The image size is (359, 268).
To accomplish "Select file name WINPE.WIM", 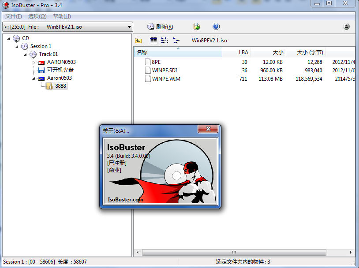I will click(x=166, y=79).
